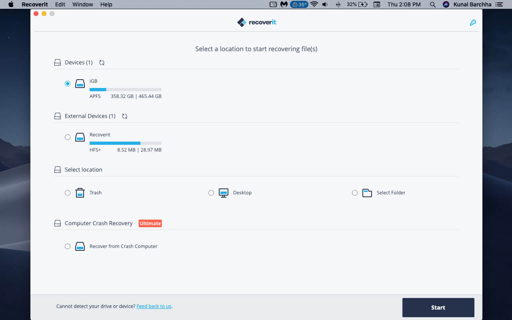This screenshot has height=320, width=512.
Task: Open the Notification Center list icon
Action: tap(498, 4)
